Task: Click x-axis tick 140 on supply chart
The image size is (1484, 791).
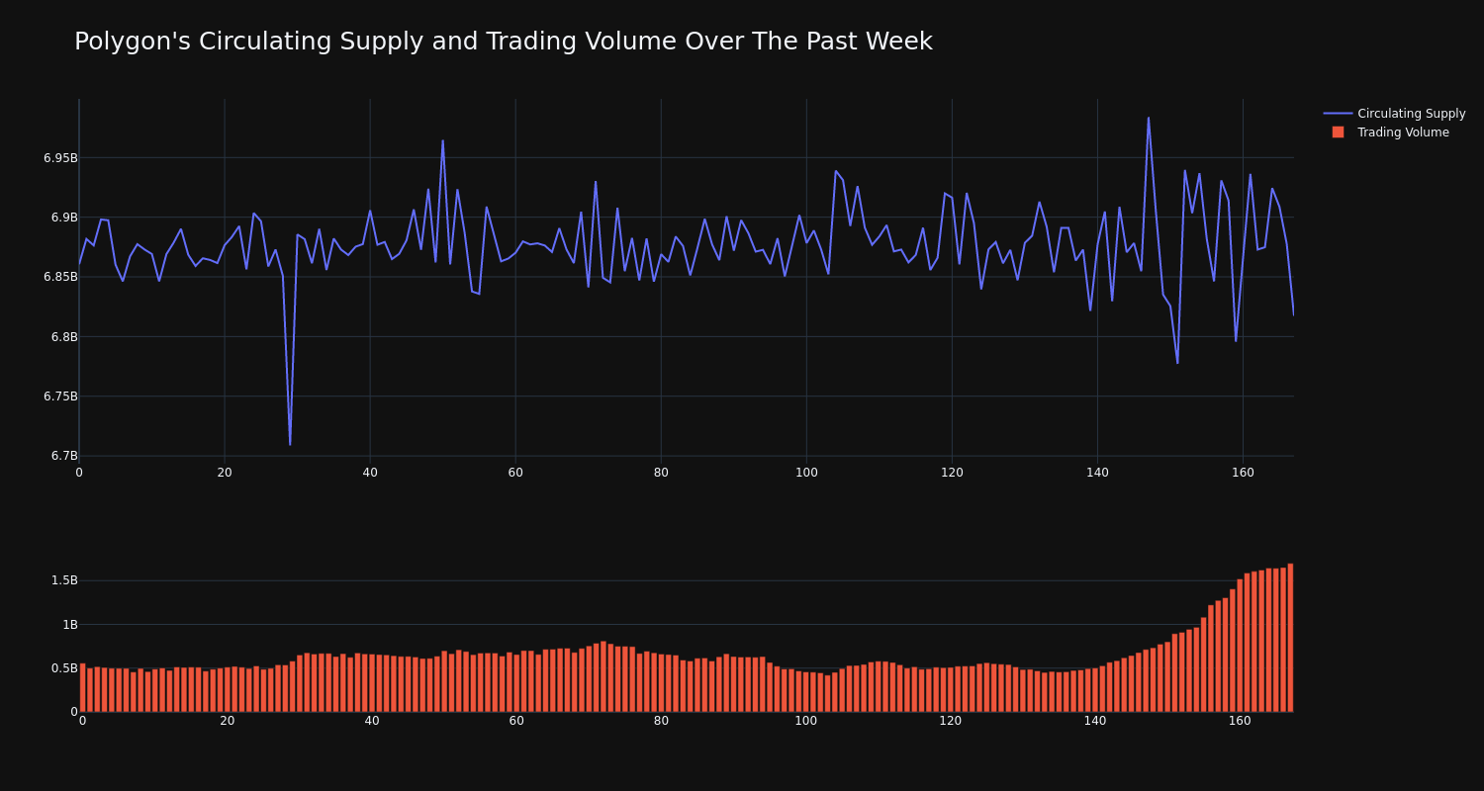Action: point(1097,473)
